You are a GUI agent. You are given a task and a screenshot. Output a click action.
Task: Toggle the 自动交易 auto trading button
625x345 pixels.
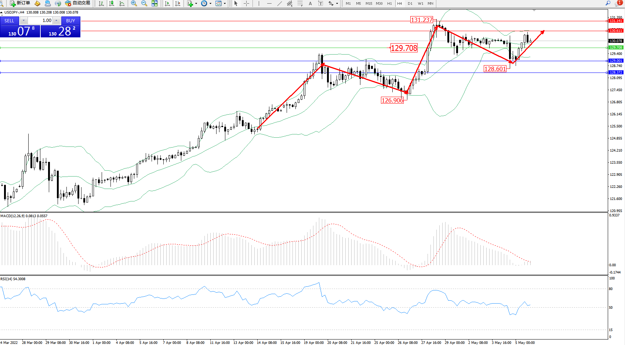(x=77, y=3)
